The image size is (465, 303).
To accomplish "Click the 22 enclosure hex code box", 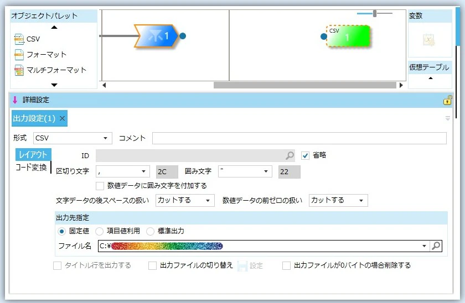I will pos(289,172).
